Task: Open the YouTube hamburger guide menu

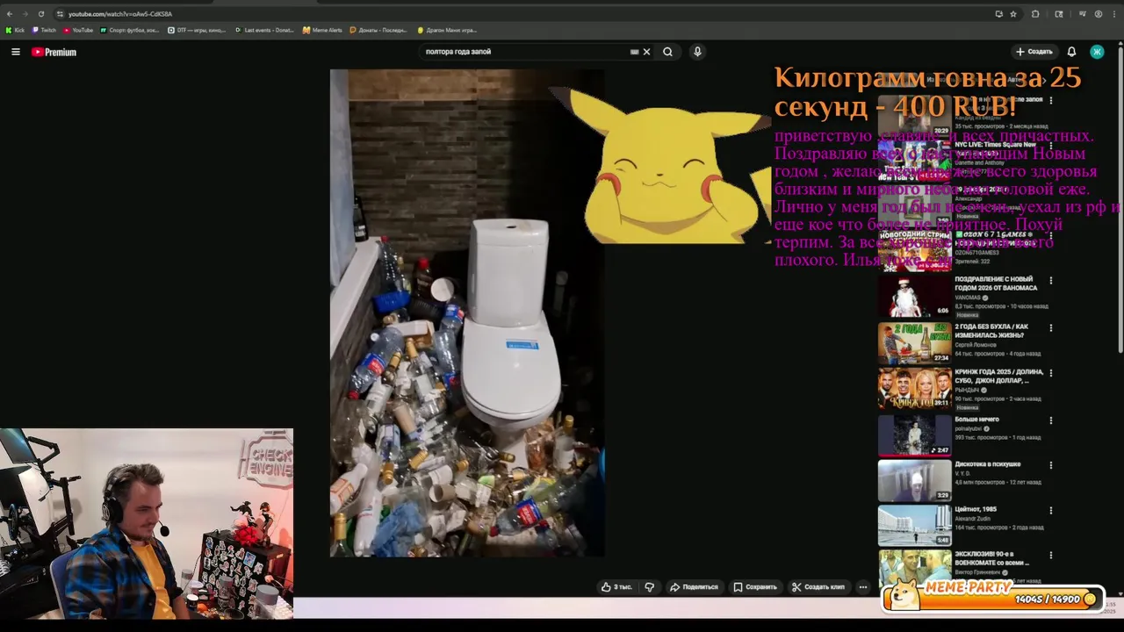Action: [15, 52]
